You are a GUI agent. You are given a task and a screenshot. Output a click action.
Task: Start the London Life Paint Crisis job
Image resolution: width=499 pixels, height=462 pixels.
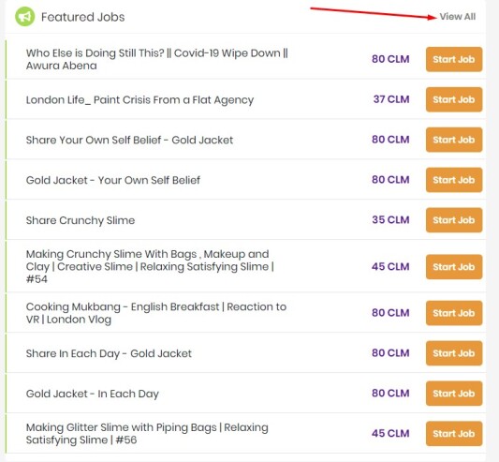tap(454, 99)
